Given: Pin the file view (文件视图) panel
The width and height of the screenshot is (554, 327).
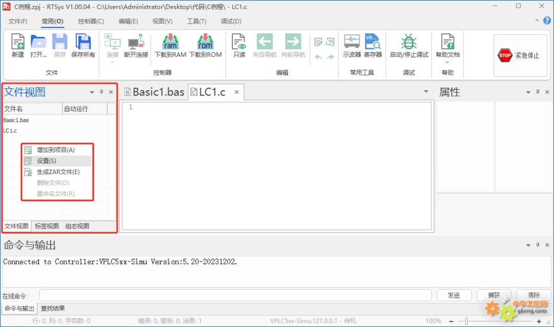Looking at the screenshot, I should 102,92.
